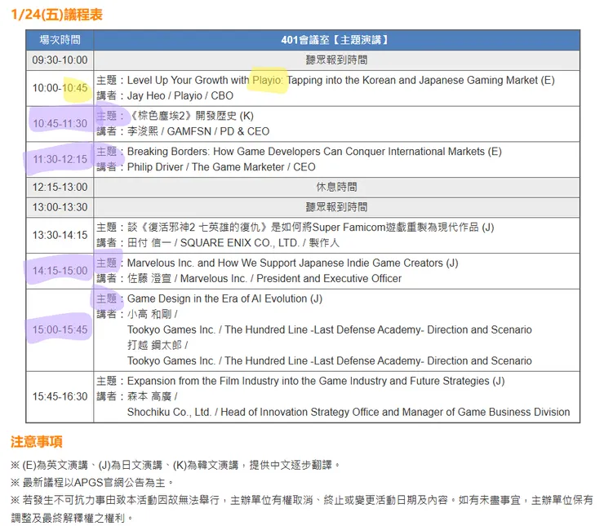The width and height of the screenshot is (604, 526).
Task: Click speaker line Jay Heo / Playio / CBO
Action: pyautogui.click(x=165, y=95)
